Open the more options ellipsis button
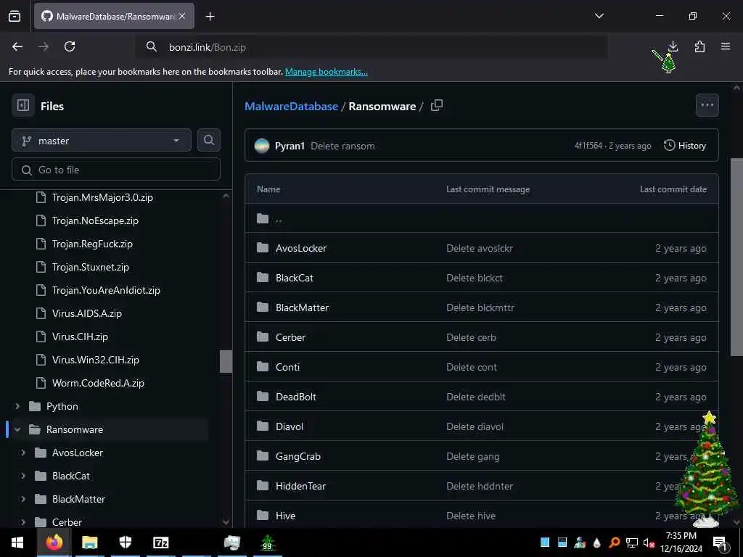743x557 pixels. [707, 105]
